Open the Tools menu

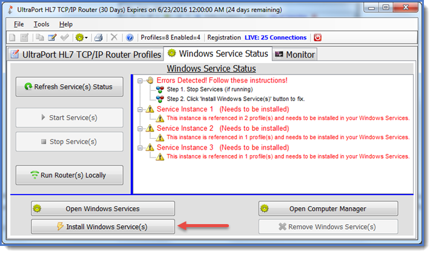[x=41, y=24]
